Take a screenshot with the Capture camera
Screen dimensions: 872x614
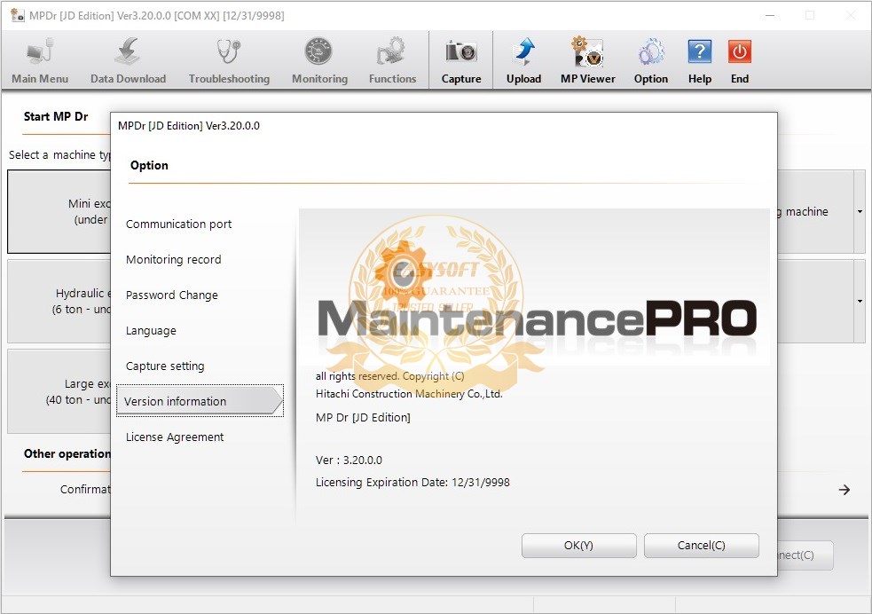click(x=461, y=60)
